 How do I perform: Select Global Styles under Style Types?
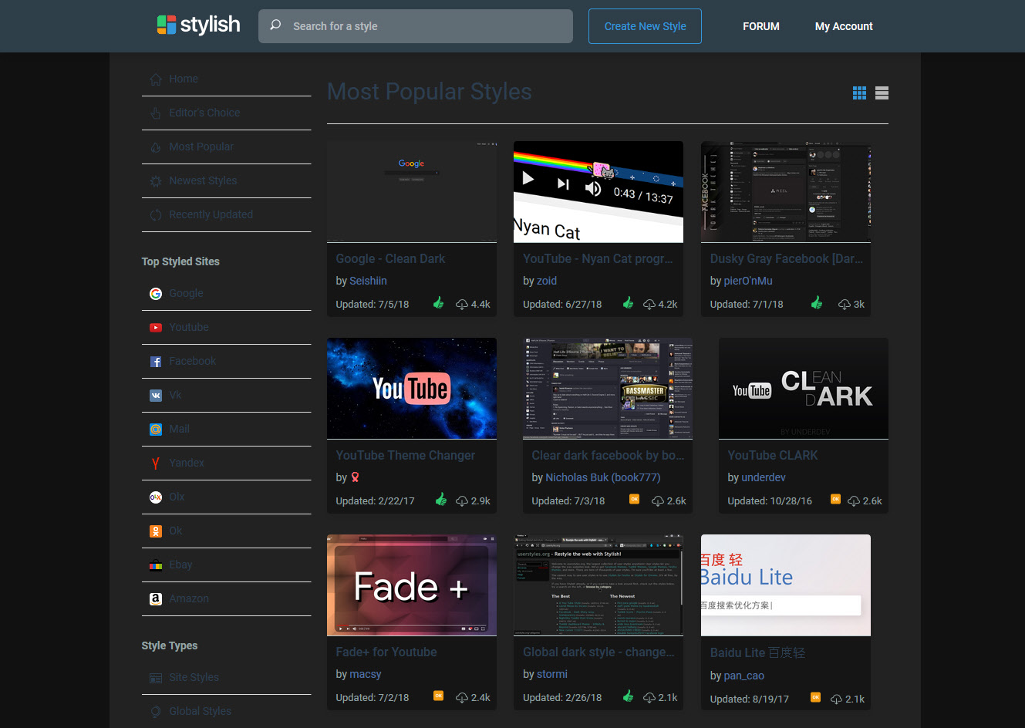(x=201, y=711)
